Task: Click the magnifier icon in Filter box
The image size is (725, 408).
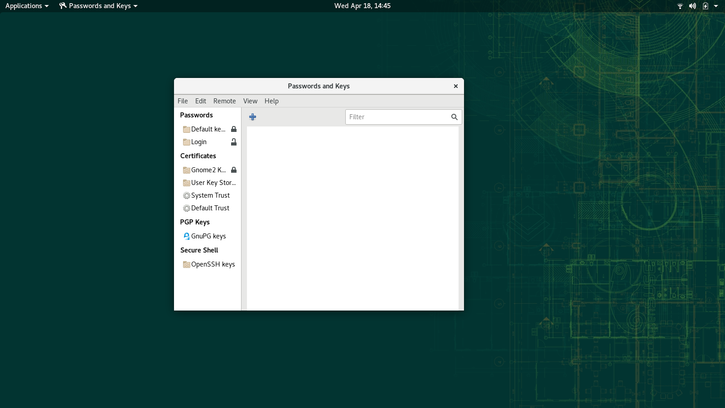Action: coord(454,117)
